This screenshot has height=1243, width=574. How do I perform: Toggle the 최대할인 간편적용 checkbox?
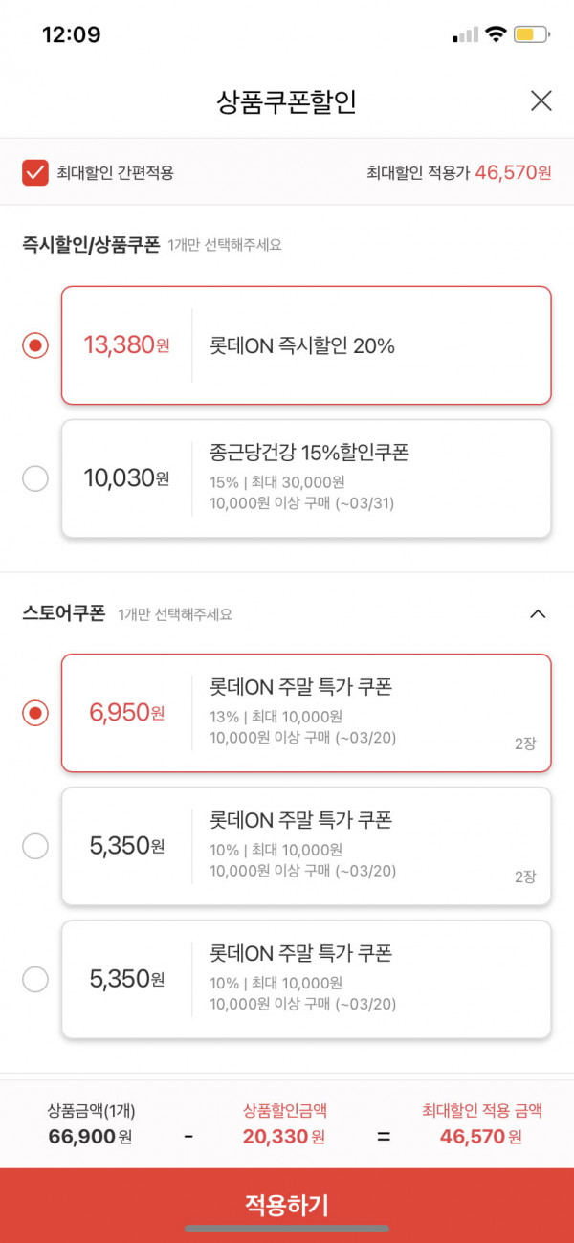(35, 173)
